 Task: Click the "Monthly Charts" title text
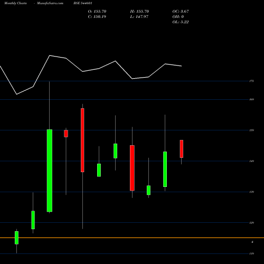15,3
